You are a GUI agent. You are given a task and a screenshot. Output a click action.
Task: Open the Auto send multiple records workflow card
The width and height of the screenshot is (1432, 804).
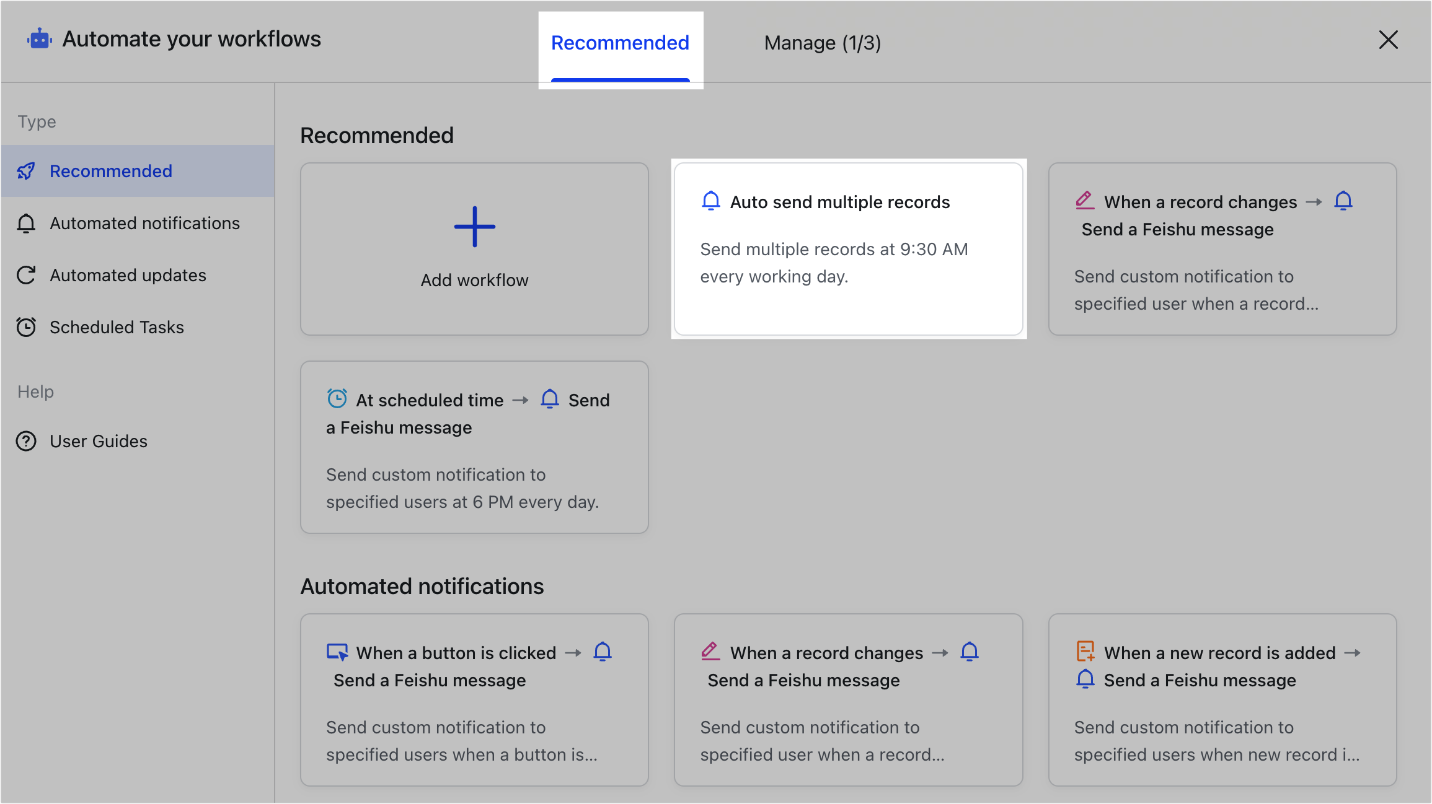pos(848,248)
